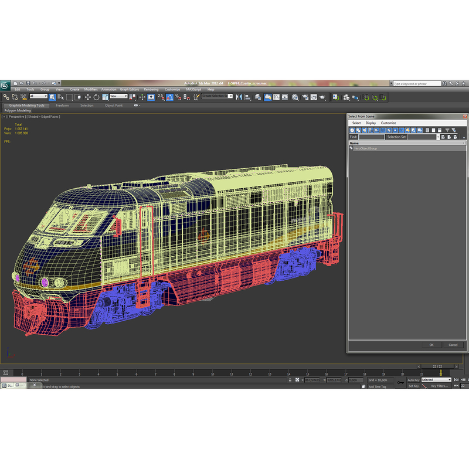Open Display menu in Select From Scene
The image size is (469, 469).
[371, 123]
